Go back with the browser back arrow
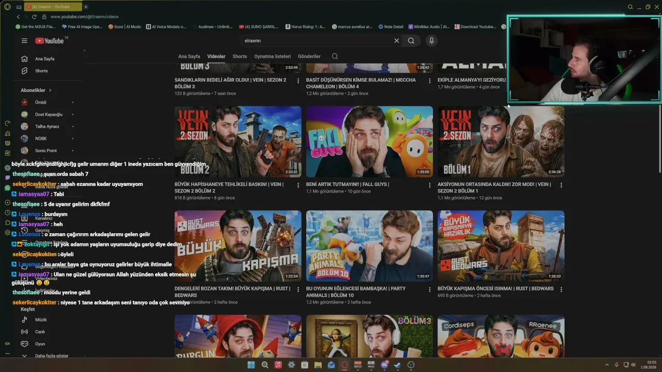Viewport: 662px width, 372px height. [x=18, y=17]
